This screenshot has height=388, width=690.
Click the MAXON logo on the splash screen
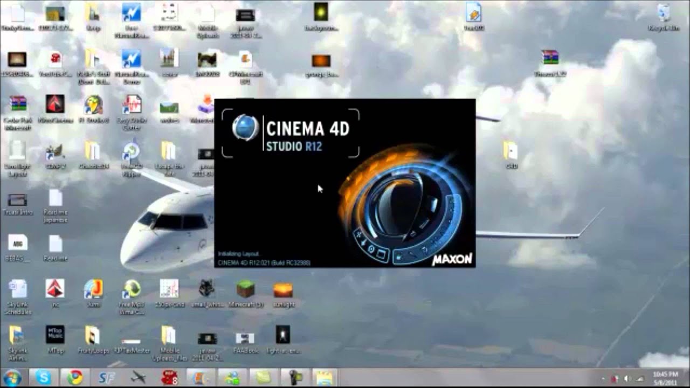pyautogui.click(x=452, y=259)
